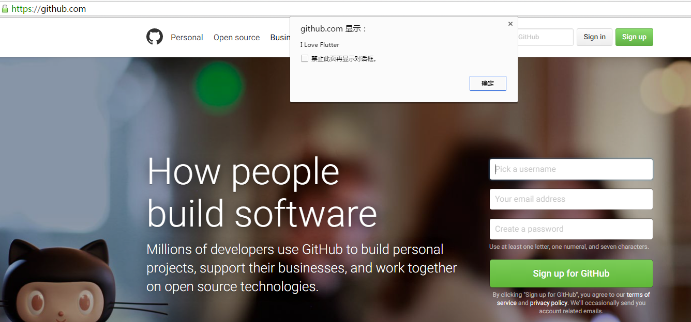
Task: Open the partly hidden Business nav item
Action: tap(280, 37)
